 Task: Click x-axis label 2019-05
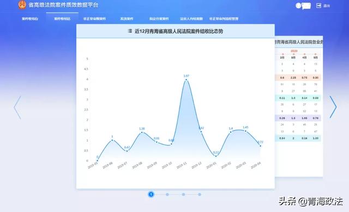(x=93, y=166)
